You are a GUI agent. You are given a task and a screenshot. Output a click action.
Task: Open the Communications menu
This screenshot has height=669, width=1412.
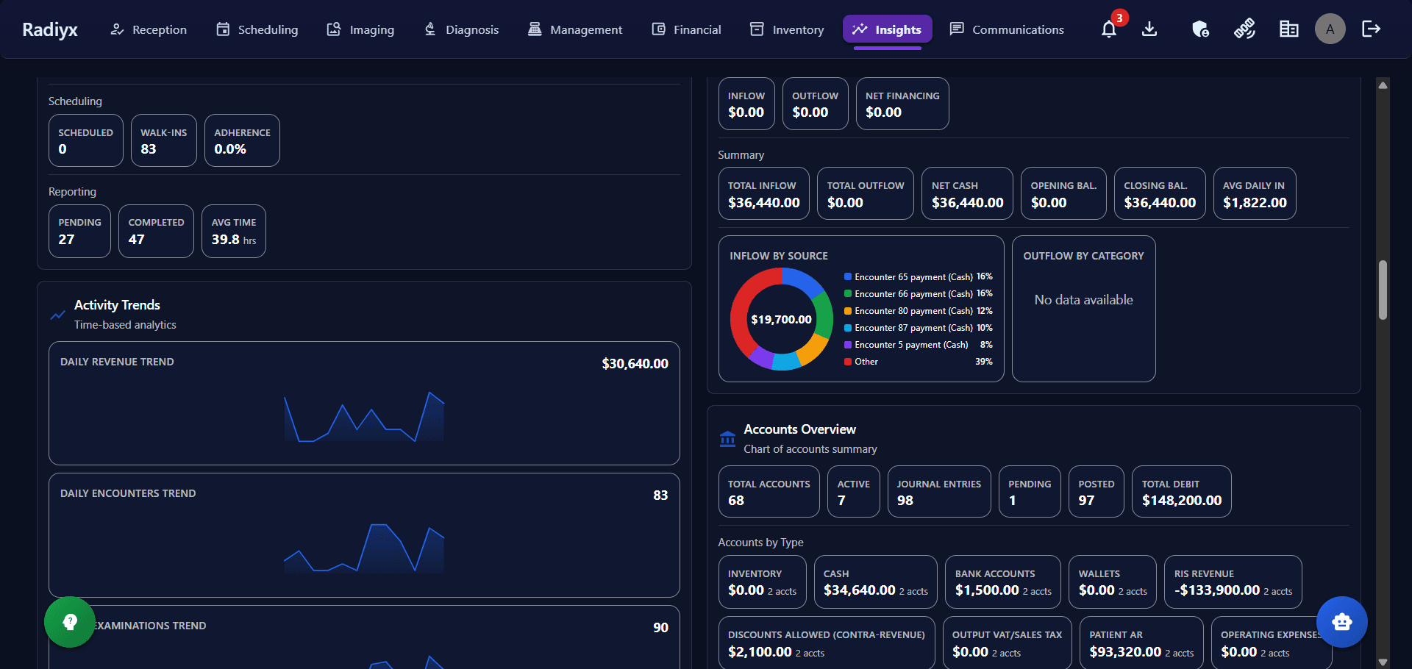coord(1007,29)
